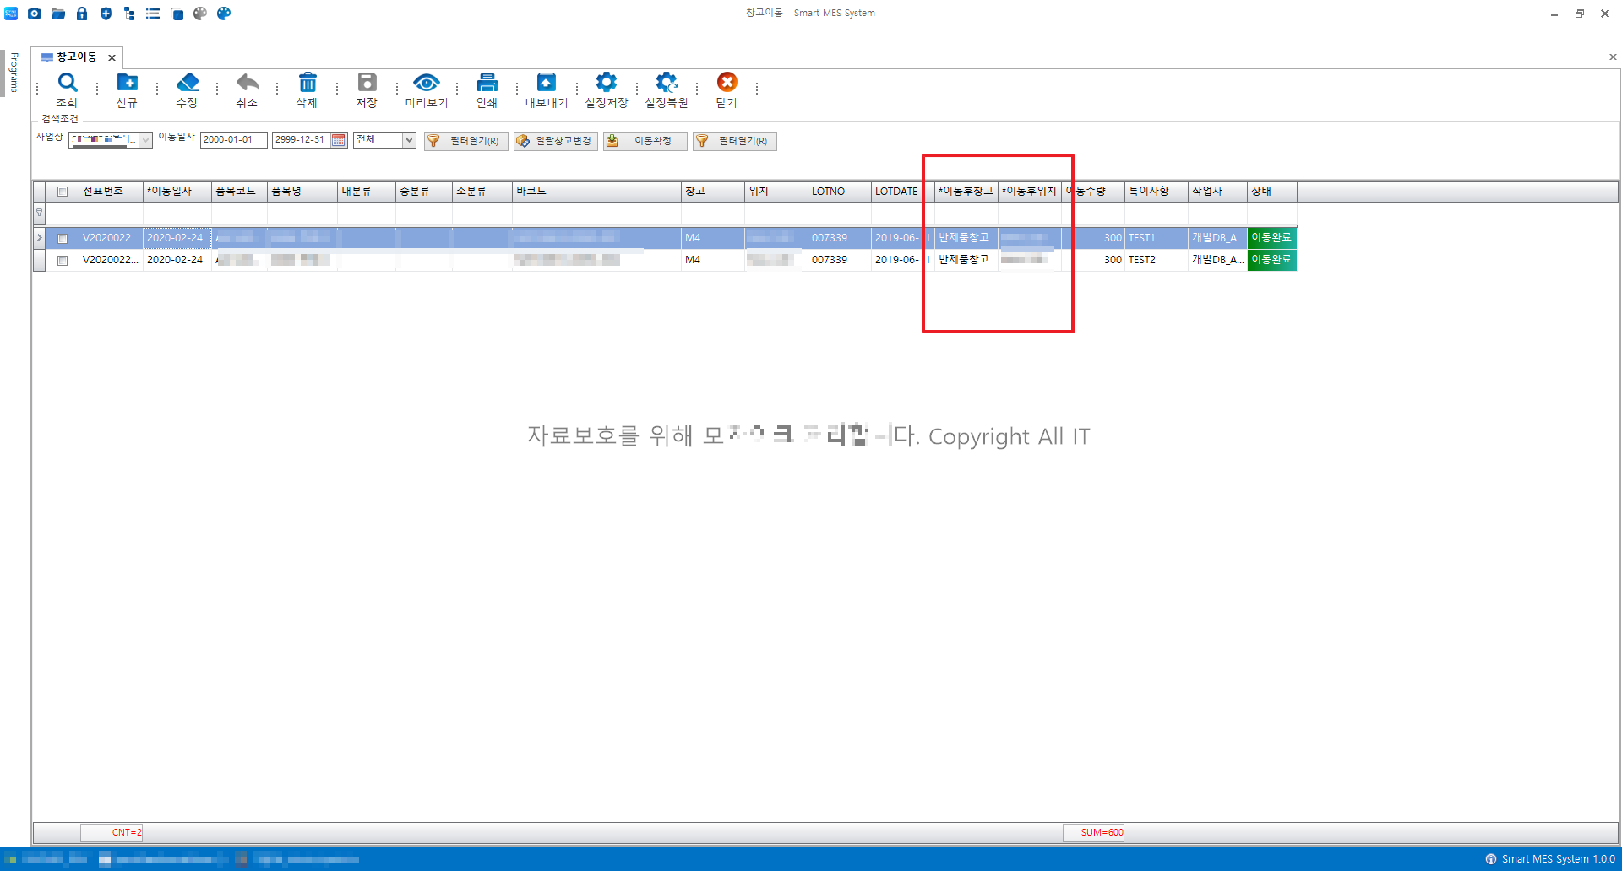Click the camera icon in the title bar

(x=35, y=14)
